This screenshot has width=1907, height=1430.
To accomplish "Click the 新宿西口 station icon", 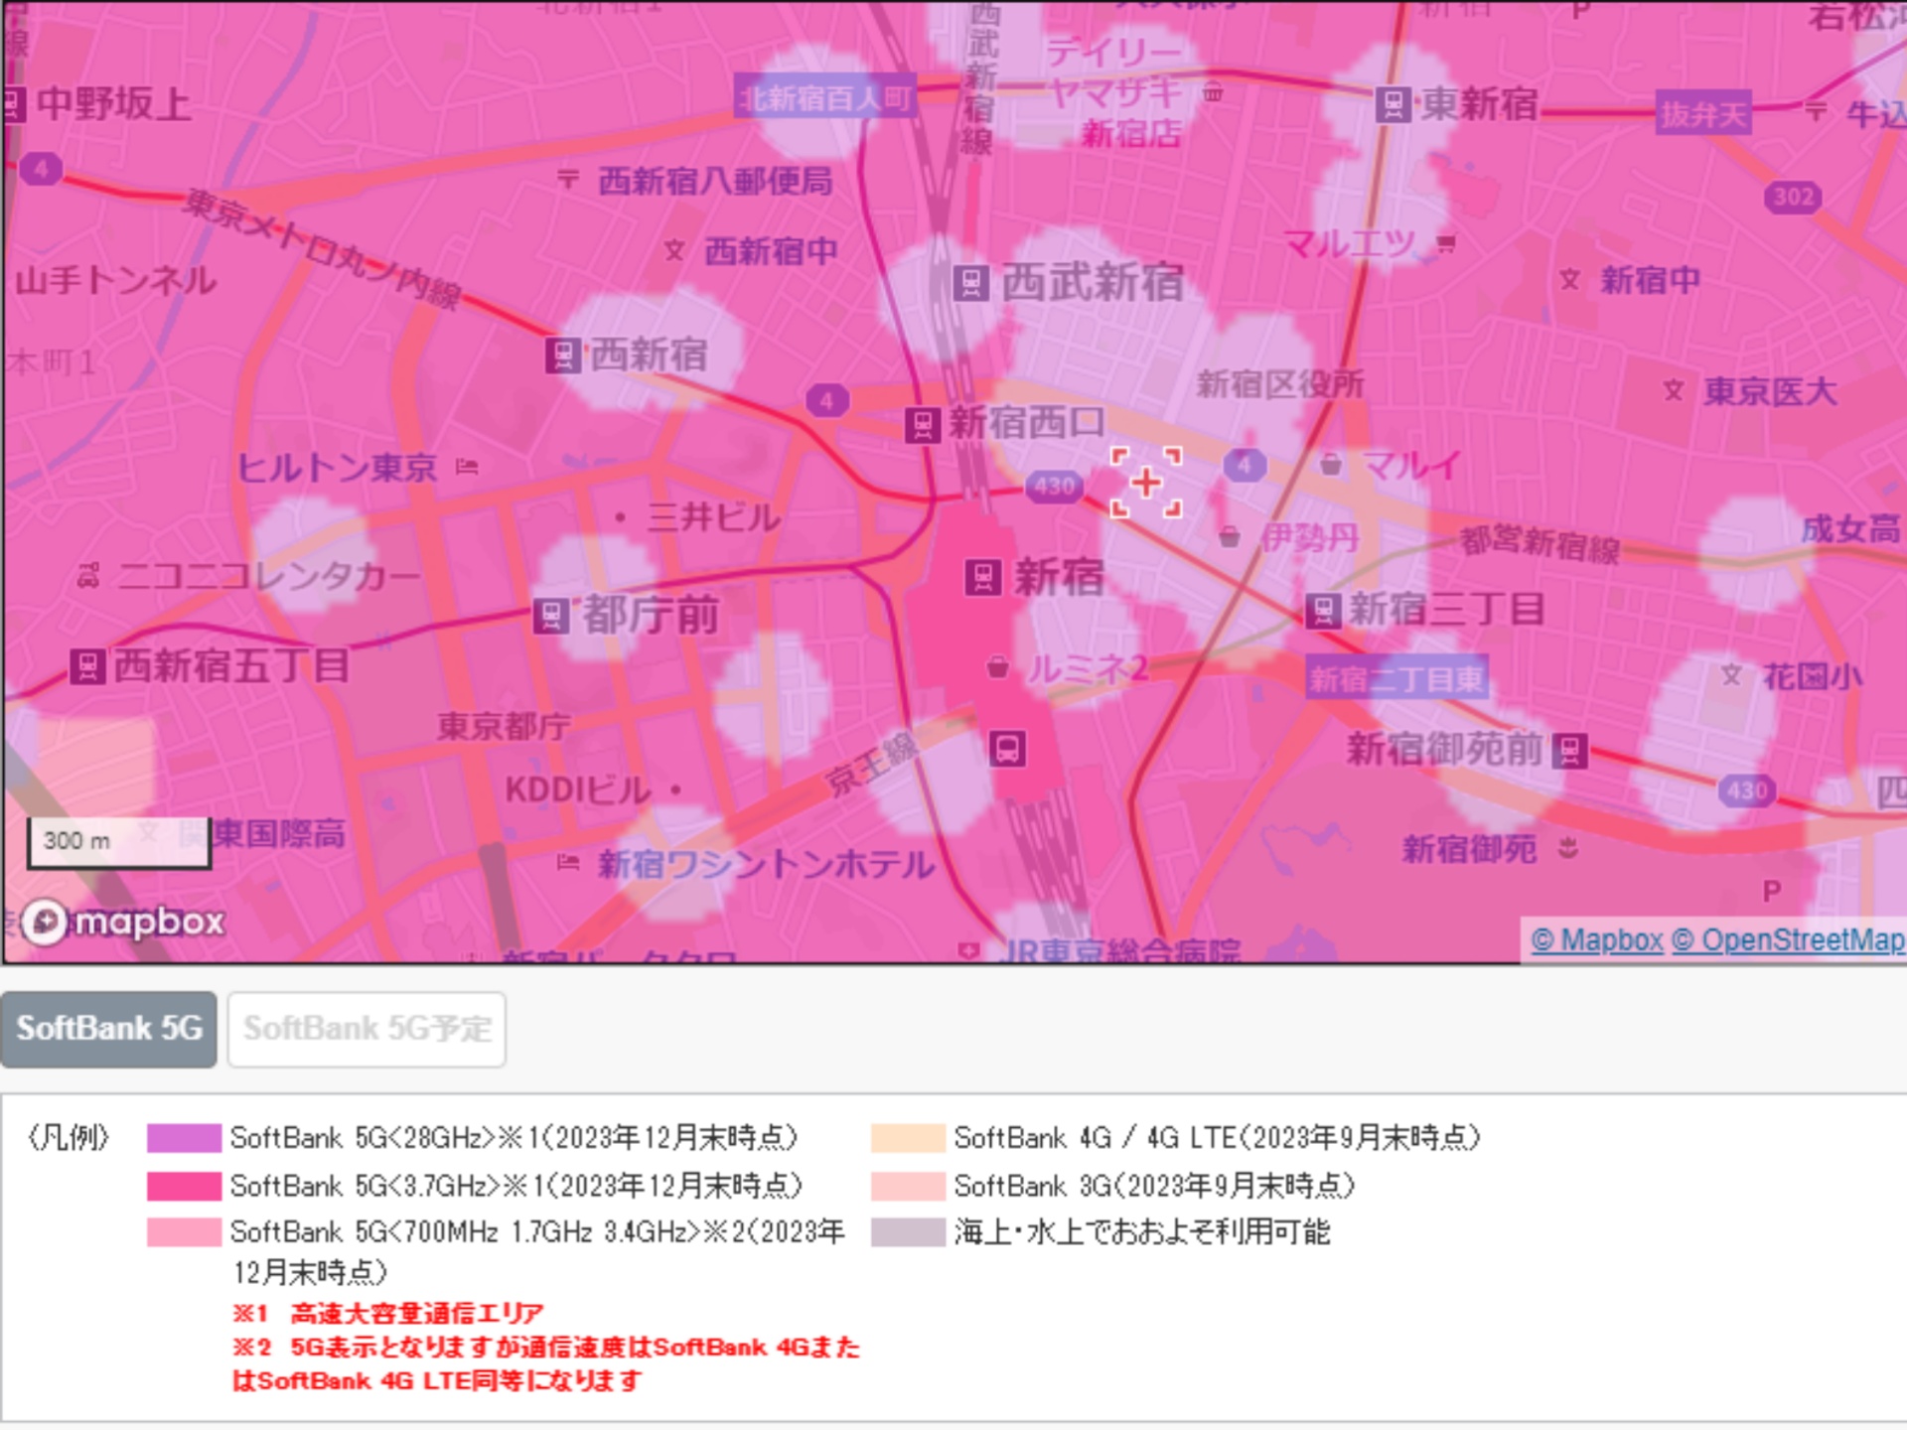I will pos(923,425).
